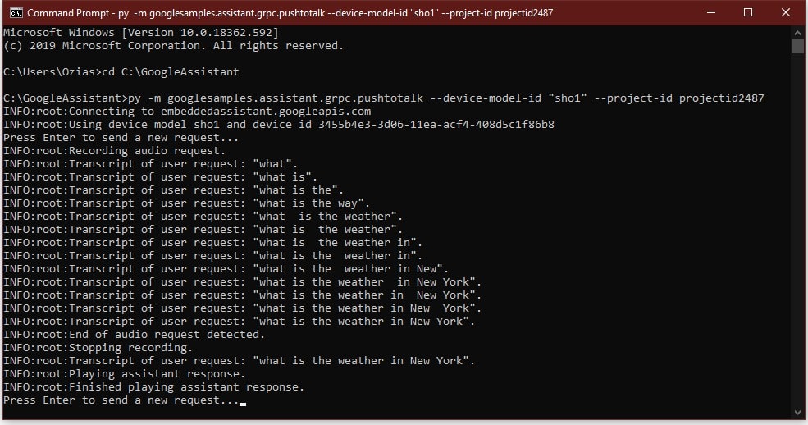Click the 'Stopping recording' log line
808x425 pixels.
point(98,348)
